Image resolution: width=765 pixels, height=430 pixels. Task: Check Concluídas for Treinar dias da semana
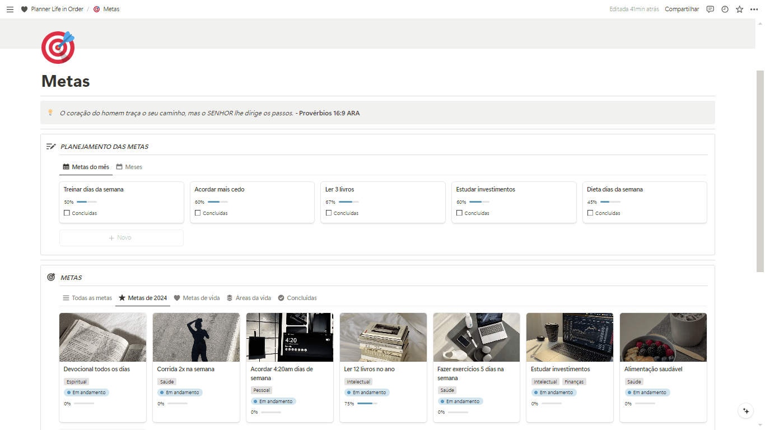(x=67, y=213)
